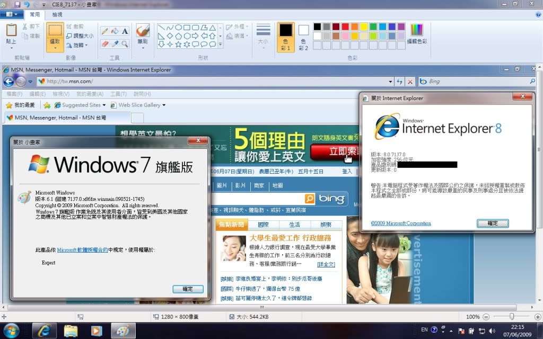Open Windows Explorer folder on the taskbar
The height and width of the screenshot is (339, 543).
pyautogui.click(x=71, y=331)
